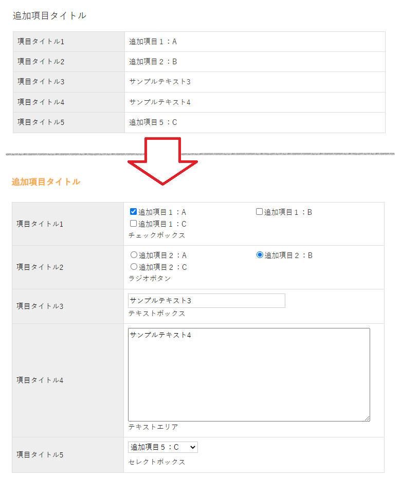
Task: Open the 追加項目5：C select box
Action: 162,447
